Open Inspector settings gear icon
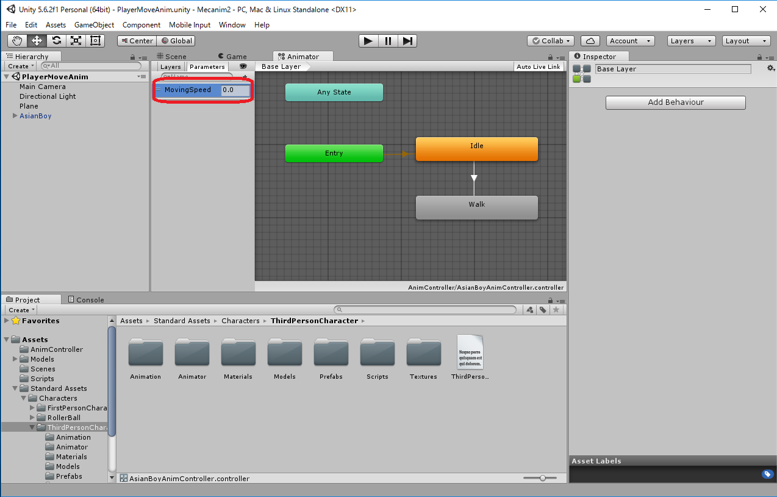This screenshot has width=777, height=497. (x=770, y=68)
